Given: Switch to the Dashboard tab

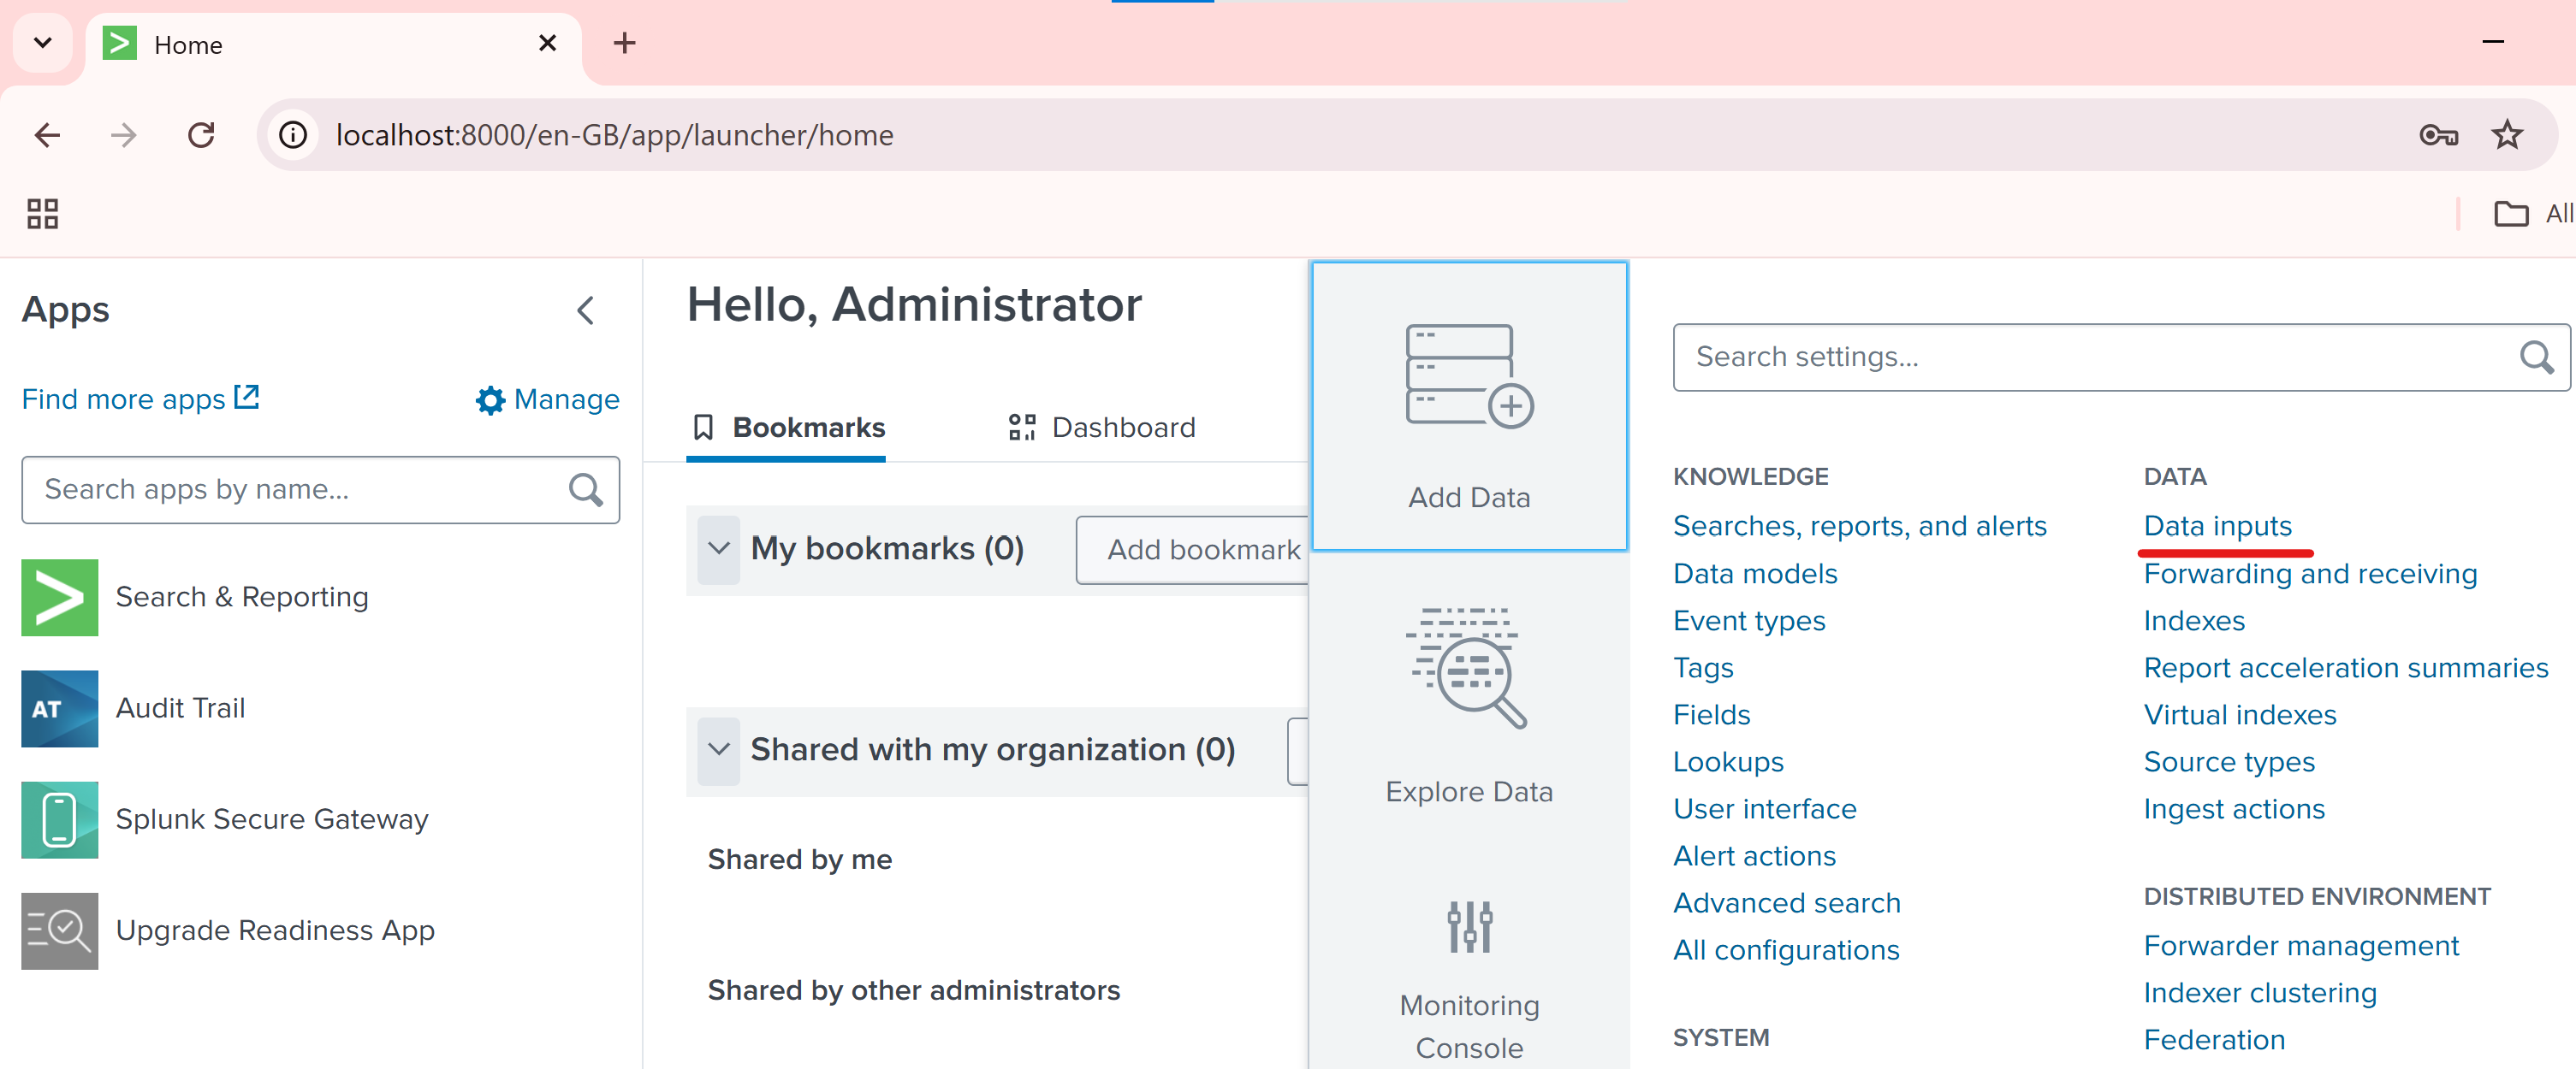Looking at the screenshot, I should point(1101,428).
